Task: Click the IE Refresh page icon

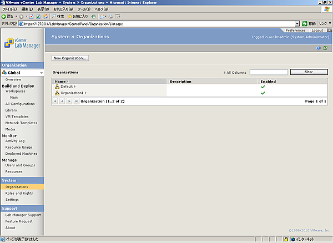Action: 38,17
